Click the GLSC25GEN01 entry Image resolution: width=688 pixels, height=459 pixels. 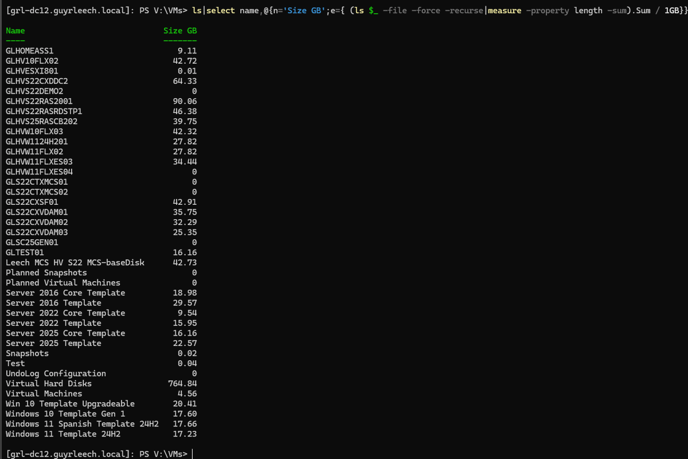click(32, 243)
